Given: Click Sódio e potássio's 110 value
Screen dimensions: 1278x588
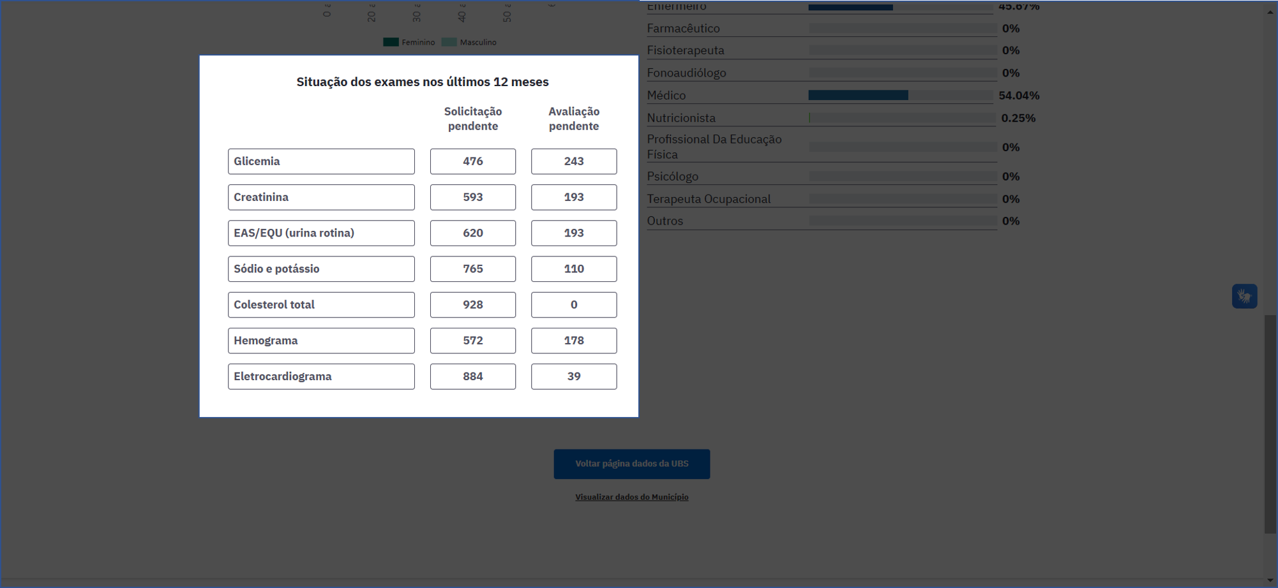Looking at the screenshot, I should [x=574, y=268].
